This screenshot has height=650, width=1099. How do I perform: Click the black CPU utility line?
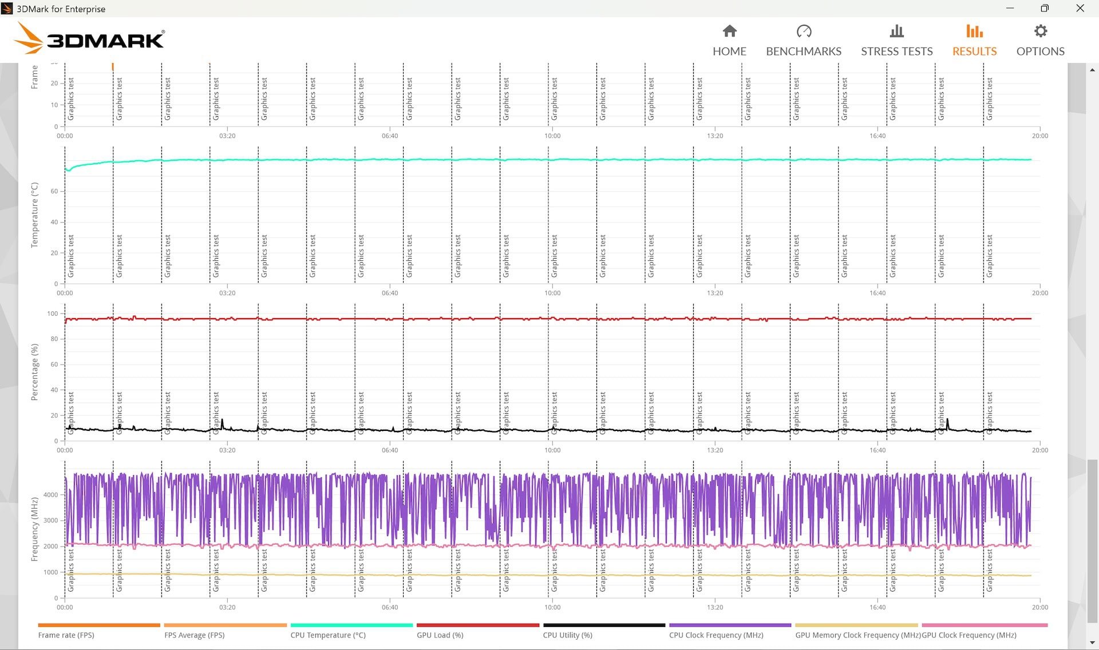click(x=549, y=430)
